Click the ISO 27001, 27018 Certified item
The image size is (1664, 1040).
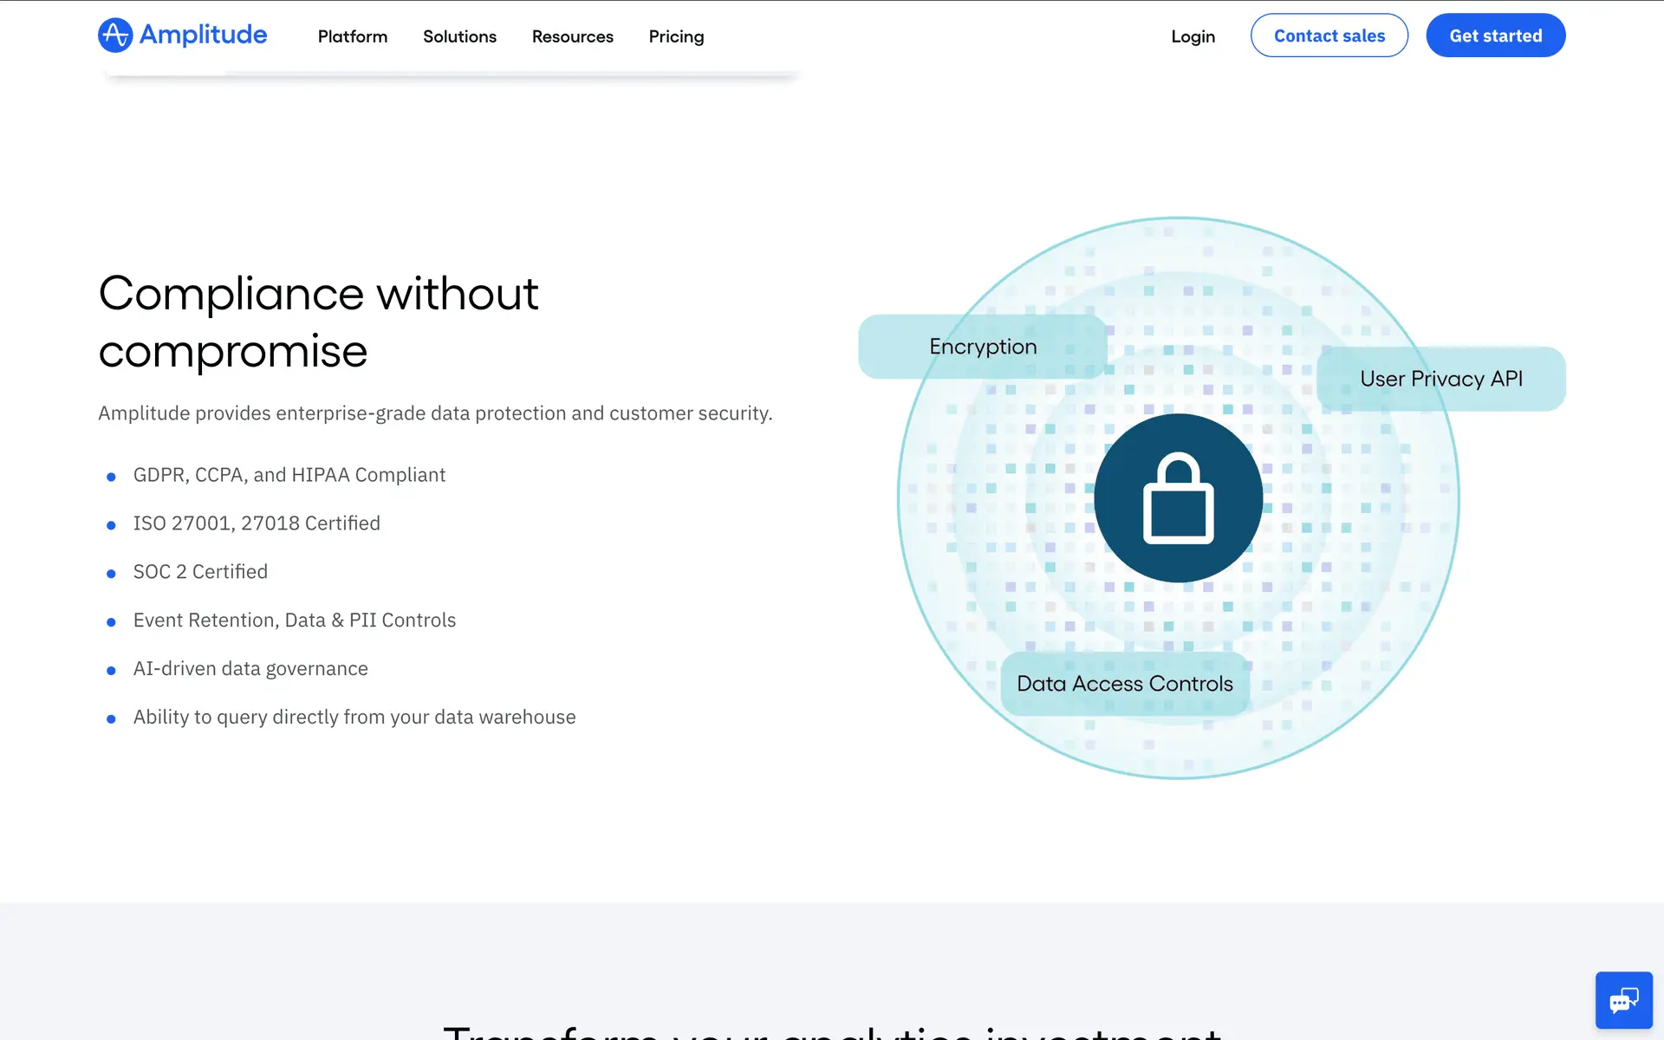(257, 523)
